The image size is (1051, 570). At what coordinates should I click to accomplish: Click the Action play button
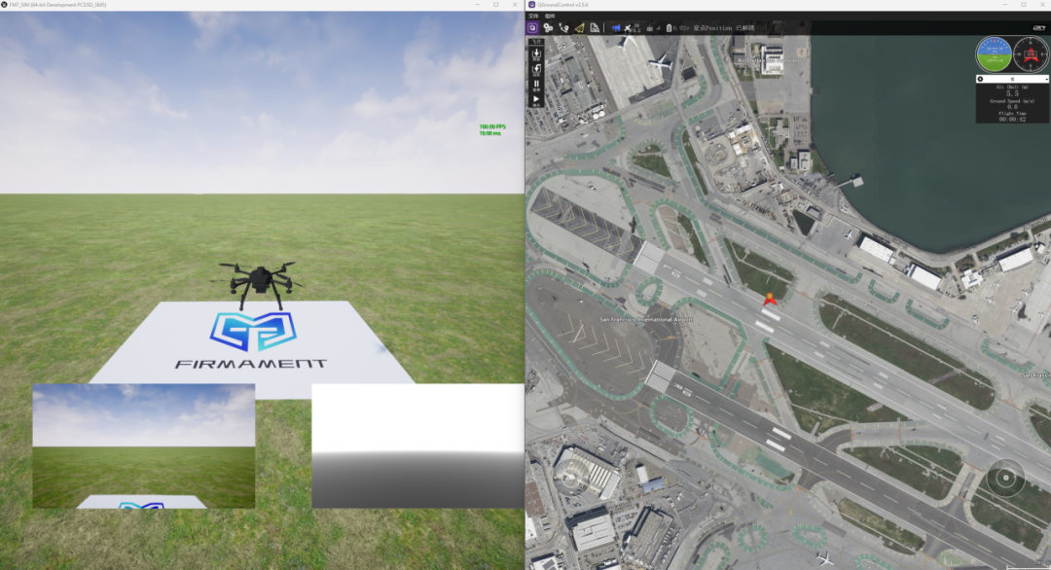click(x=536, y=100)
